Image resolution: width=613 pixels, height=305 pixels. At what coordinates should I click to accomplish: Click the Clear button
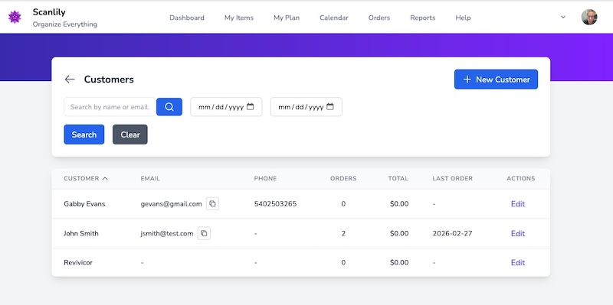pyautogui.click(x=130, y=135)
